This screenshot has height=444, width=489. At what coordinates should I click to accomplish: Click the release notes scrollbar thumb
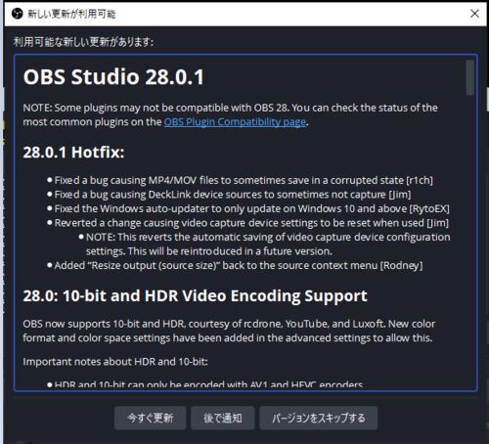[x=469, y=77]
